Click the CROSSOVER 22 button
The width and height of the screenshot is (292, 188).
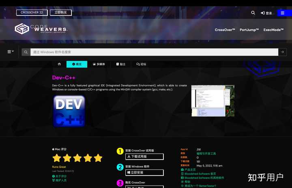pyautogui.click(x=32, y=13)
